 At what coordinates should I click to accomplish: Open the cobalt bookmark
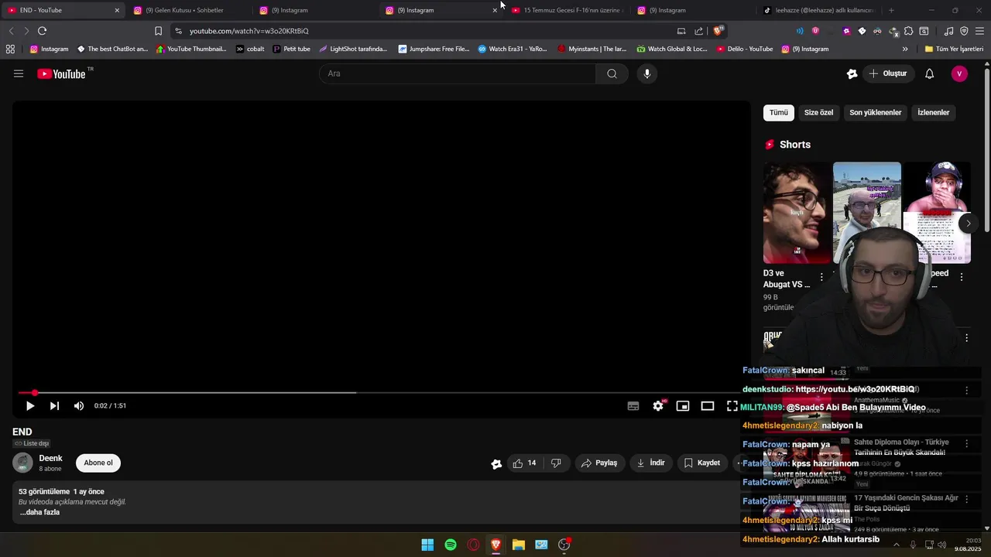click(250, 49)
